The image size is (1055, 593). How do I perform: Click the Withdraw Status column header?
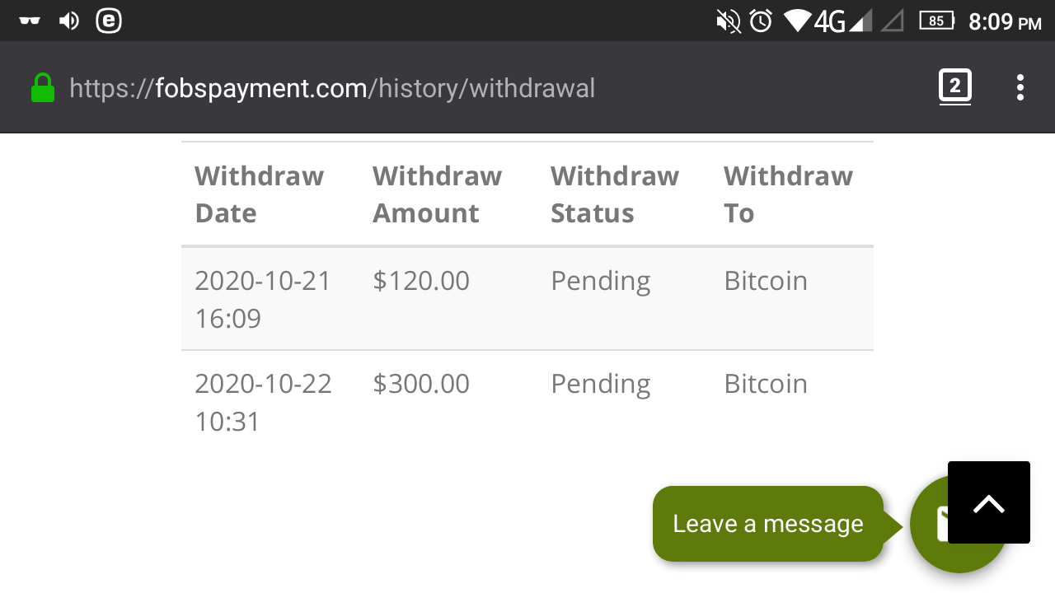[x=614, y=194]
